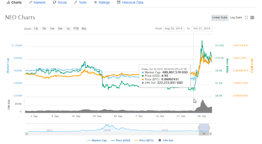
Task: Select Linear Scale
Action: tap(220, 18)
